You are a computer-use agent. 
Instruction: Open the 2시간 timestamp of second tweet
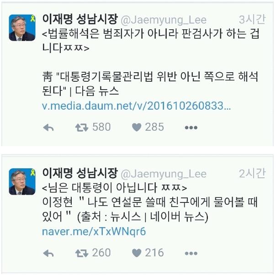(x=252, y=173)
